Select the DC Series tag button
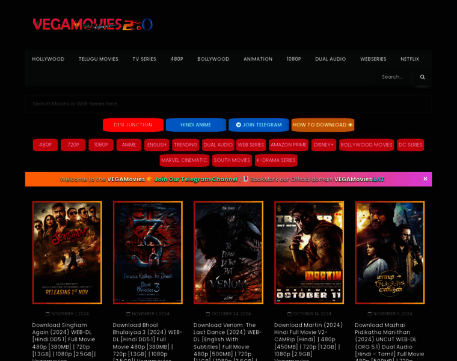457x361 pixels. pyautogui.click(x=410, y=145)
